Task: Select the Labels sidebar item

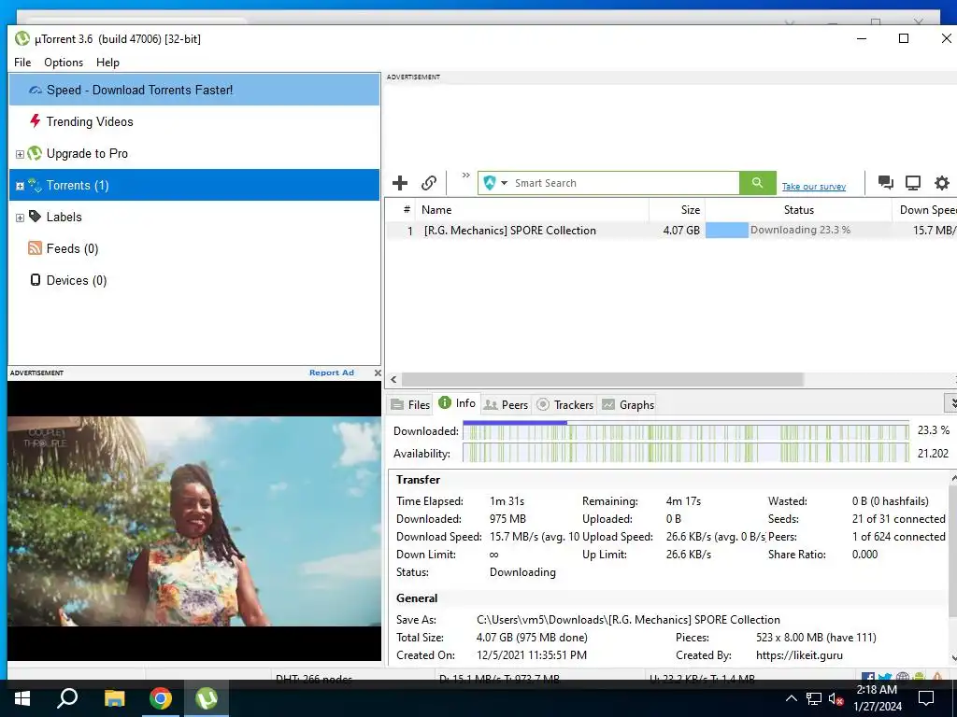Action: click(194, 217)
